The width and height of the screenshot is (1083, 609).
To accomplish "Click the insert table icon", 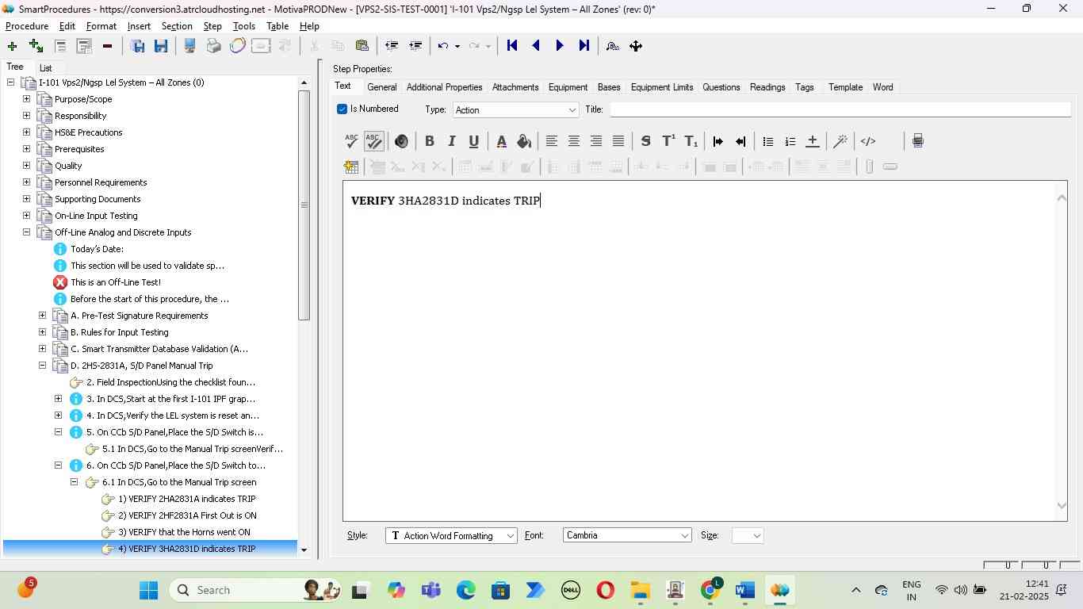I will 351,167.
